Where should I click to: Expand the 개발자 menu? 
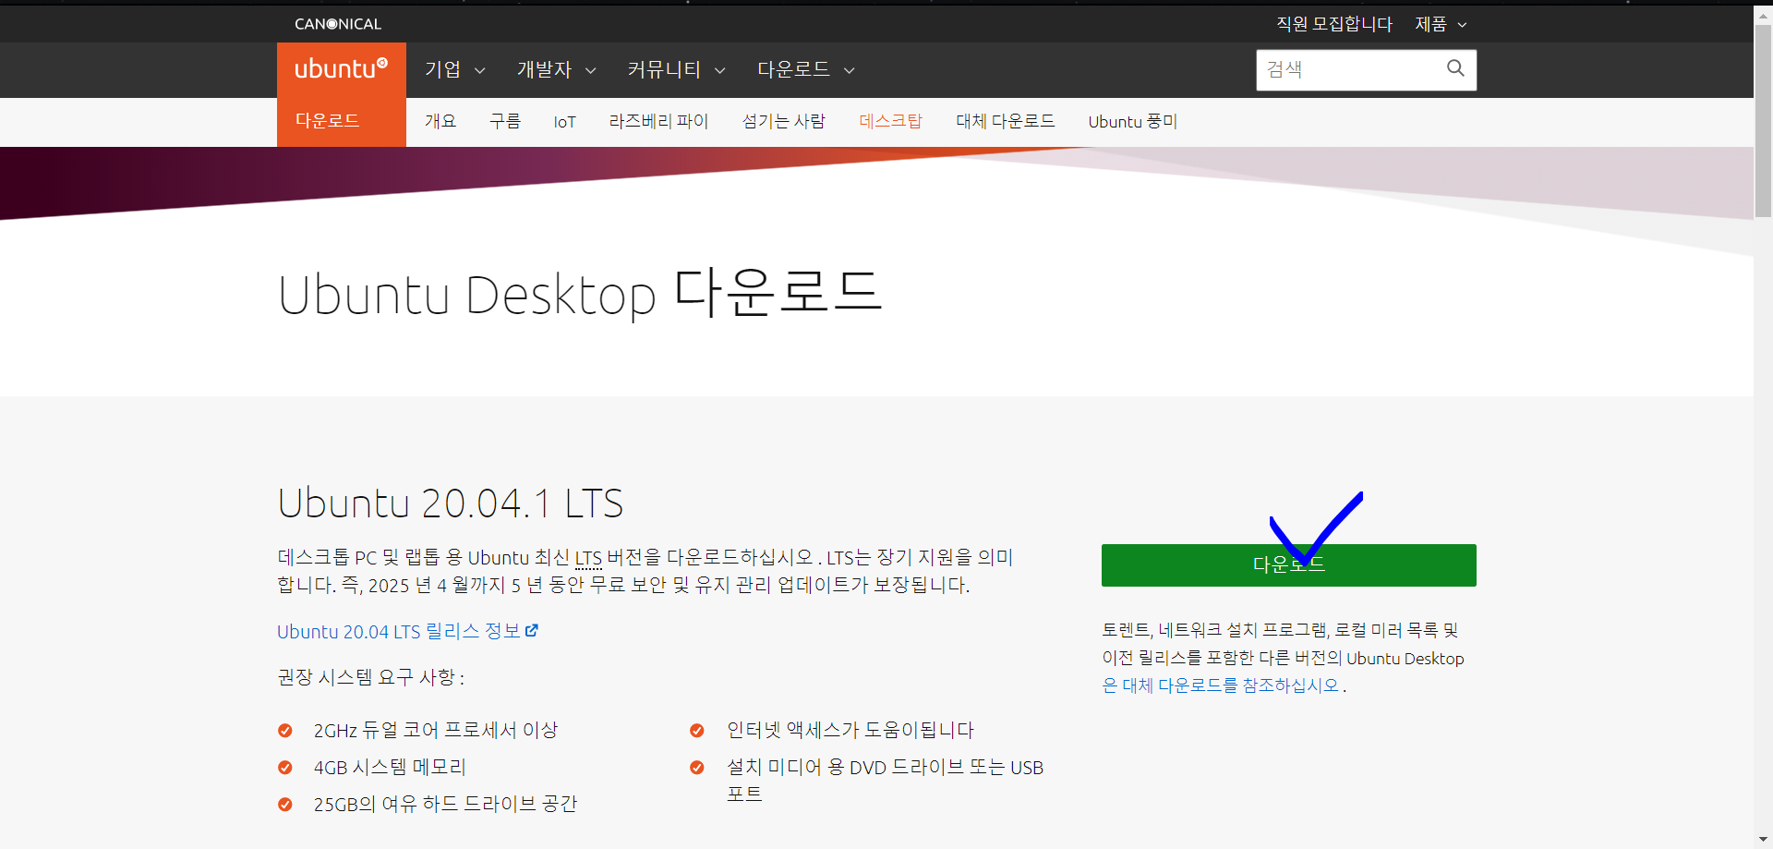pyautogui.click(x=556, y=69)
